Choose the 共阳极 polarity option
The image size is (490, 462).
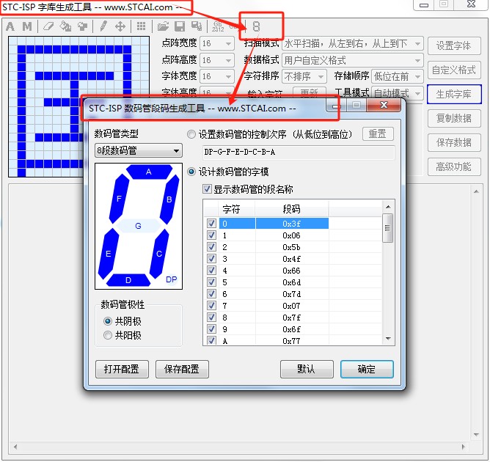point(108,335)
